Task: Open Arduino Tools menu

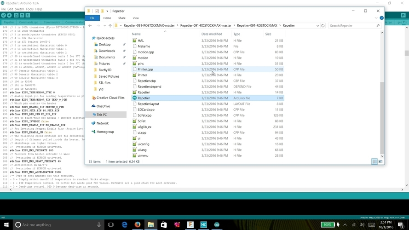Action: [x=29, y=9]
